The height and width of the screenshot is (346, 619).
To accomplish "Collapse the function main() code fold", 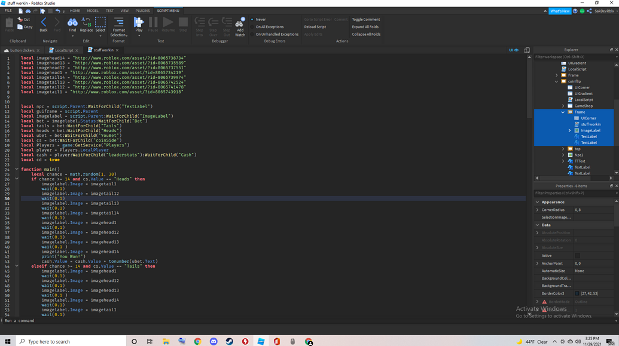I will (17, 169).
